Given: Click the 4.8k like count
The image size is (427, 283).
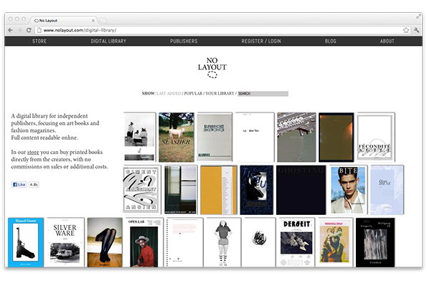Looking at the screenshot, I should (34, 185).
